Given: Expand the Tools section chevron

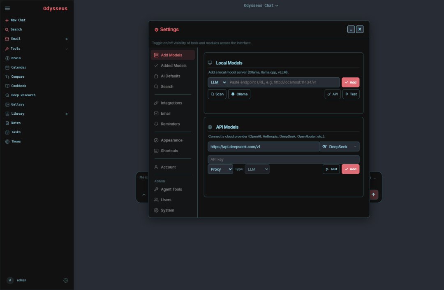Looking at the screenshot, I should pos(67,49).
